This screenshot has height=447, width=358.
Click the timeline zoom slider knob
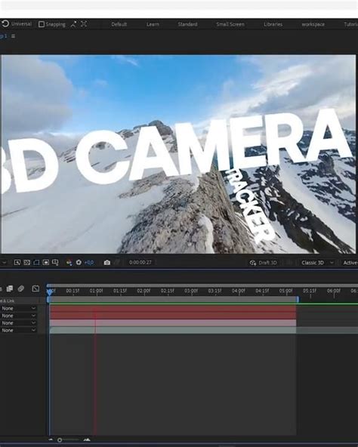point(60,440)
